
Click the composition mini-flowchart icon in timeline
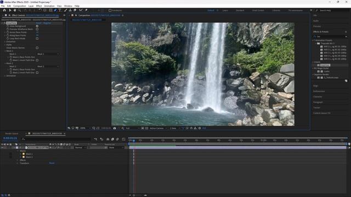coord(95,139)
